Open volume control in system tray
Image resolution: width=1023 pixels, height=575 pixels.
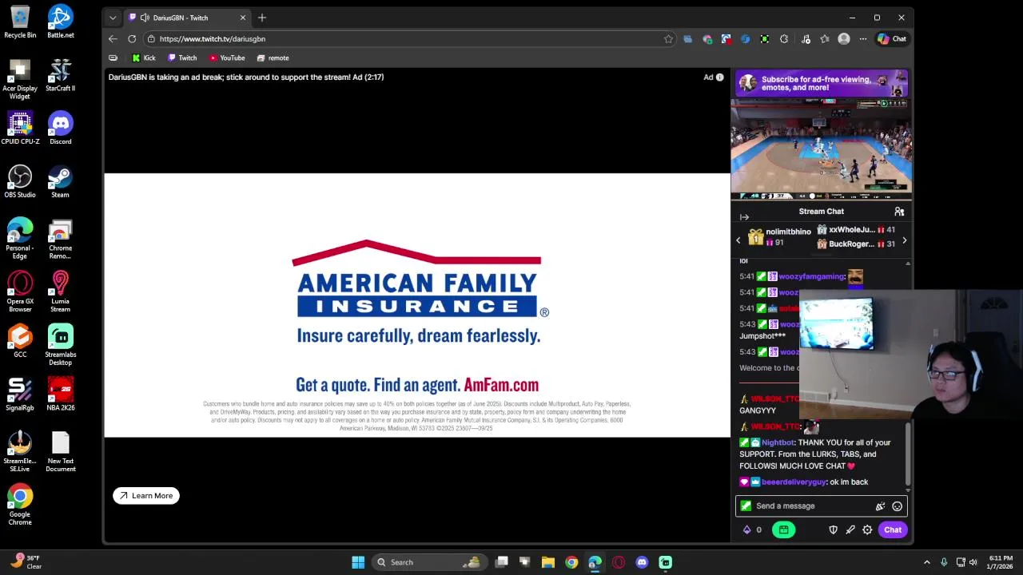[973, 562]
